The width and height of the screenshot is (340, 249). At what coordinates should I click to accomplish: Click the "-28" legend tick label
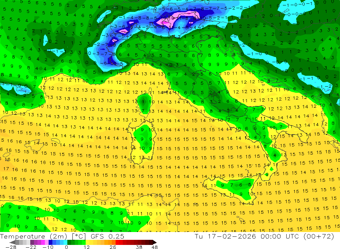pos(11,247)
